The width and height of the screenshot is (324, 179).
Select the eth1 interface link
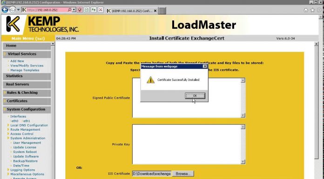click(27, 121)
